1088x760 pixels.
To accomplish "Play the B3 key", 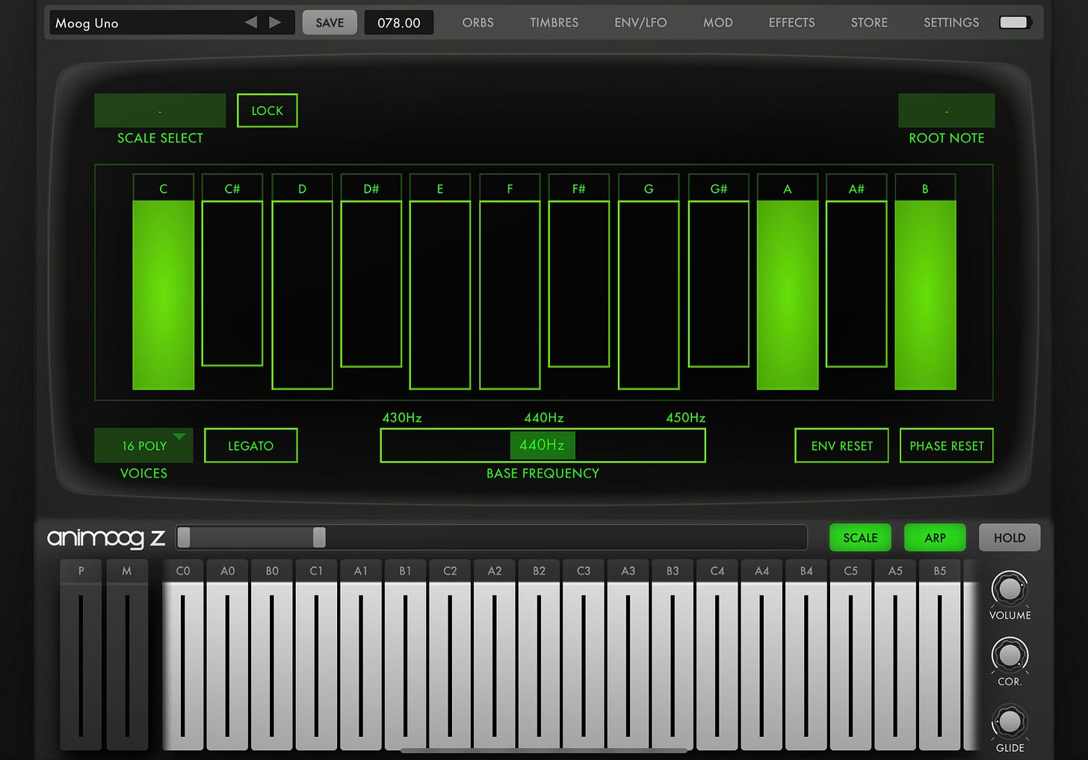I will (x=673, y=665).
